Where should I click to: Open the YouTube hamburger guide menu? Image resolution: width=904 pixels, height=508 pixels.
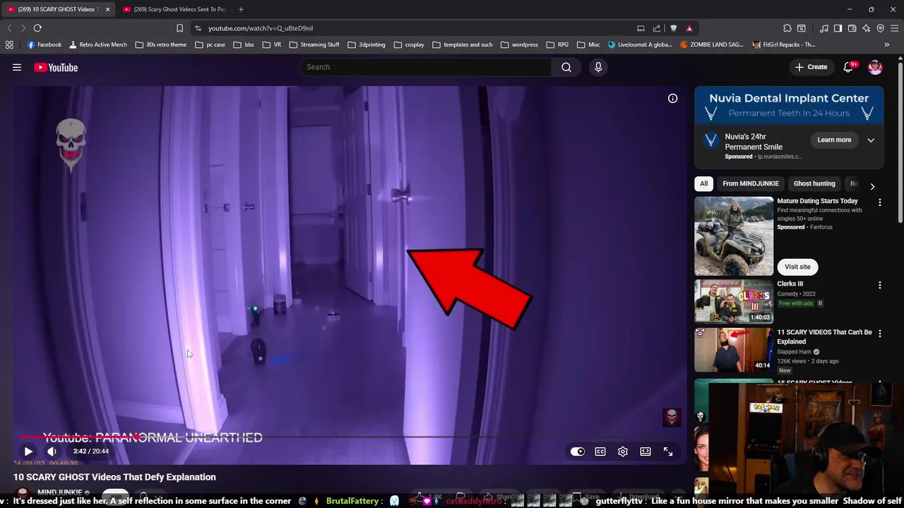[x=17, y=67]
